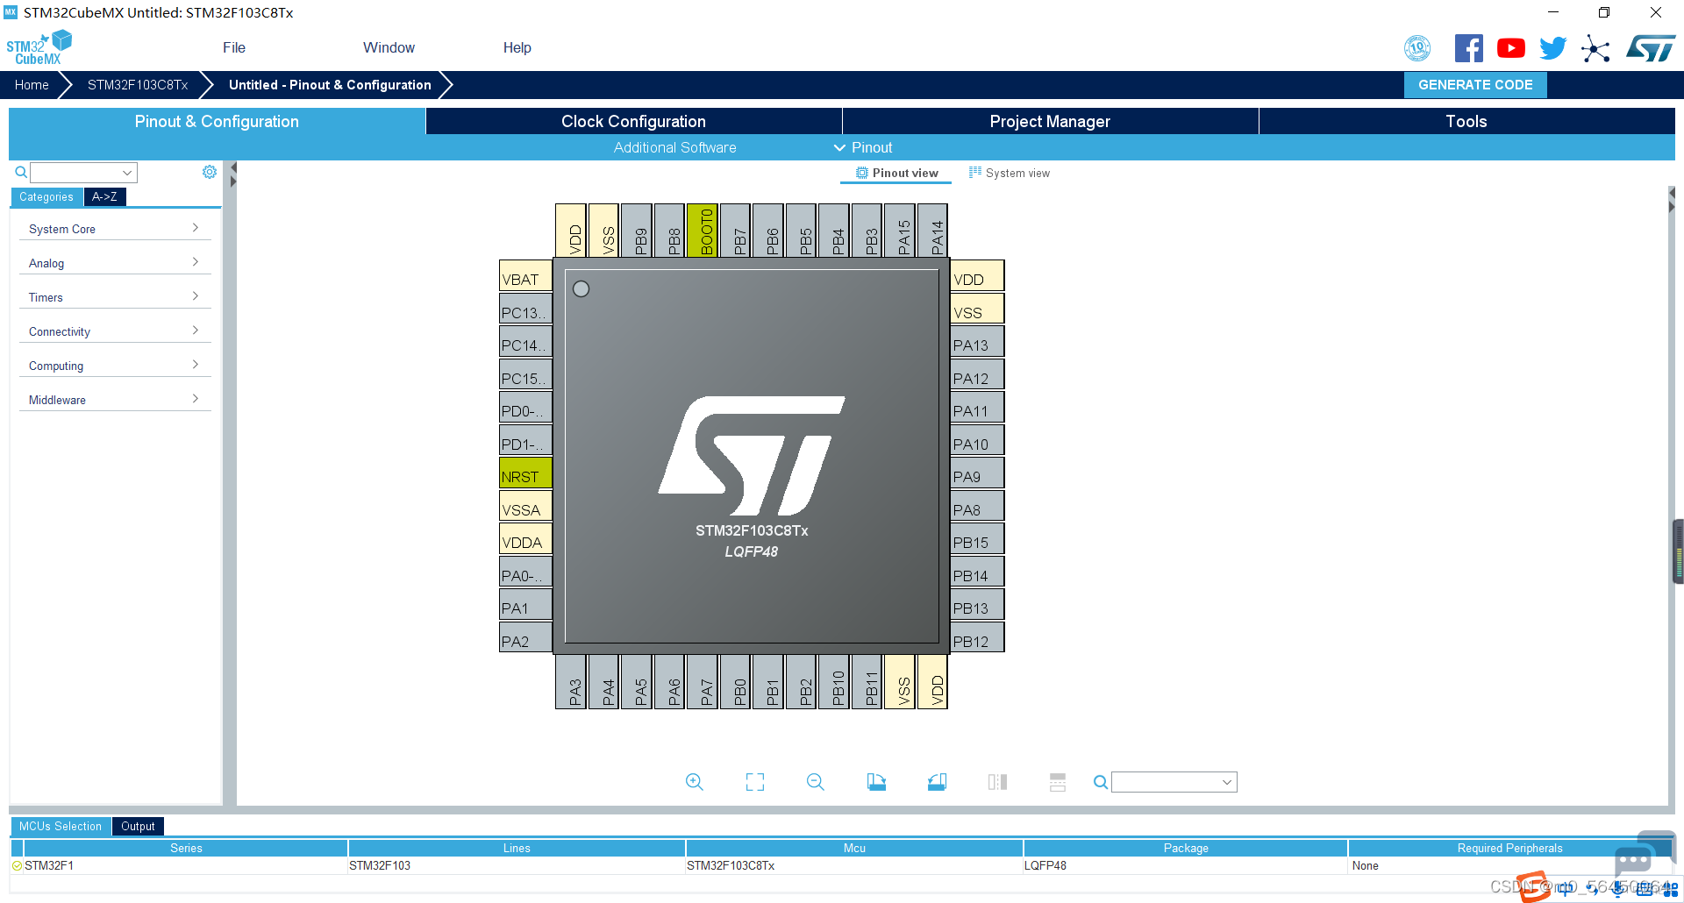Click the peripheral search magnifier icon

click(x=21, y=172)
